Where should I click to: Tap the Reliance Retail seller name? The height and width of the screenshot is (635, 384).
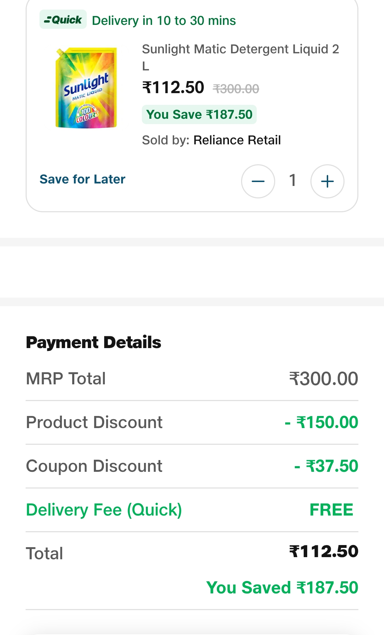tap(237, 140)
